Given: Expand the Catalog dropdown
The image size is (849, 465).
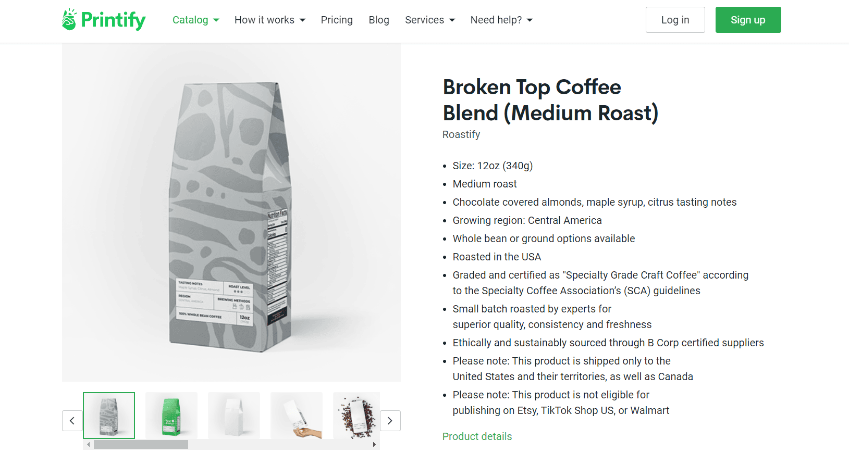Looking at the screenshot, I should tap(195, 20).
